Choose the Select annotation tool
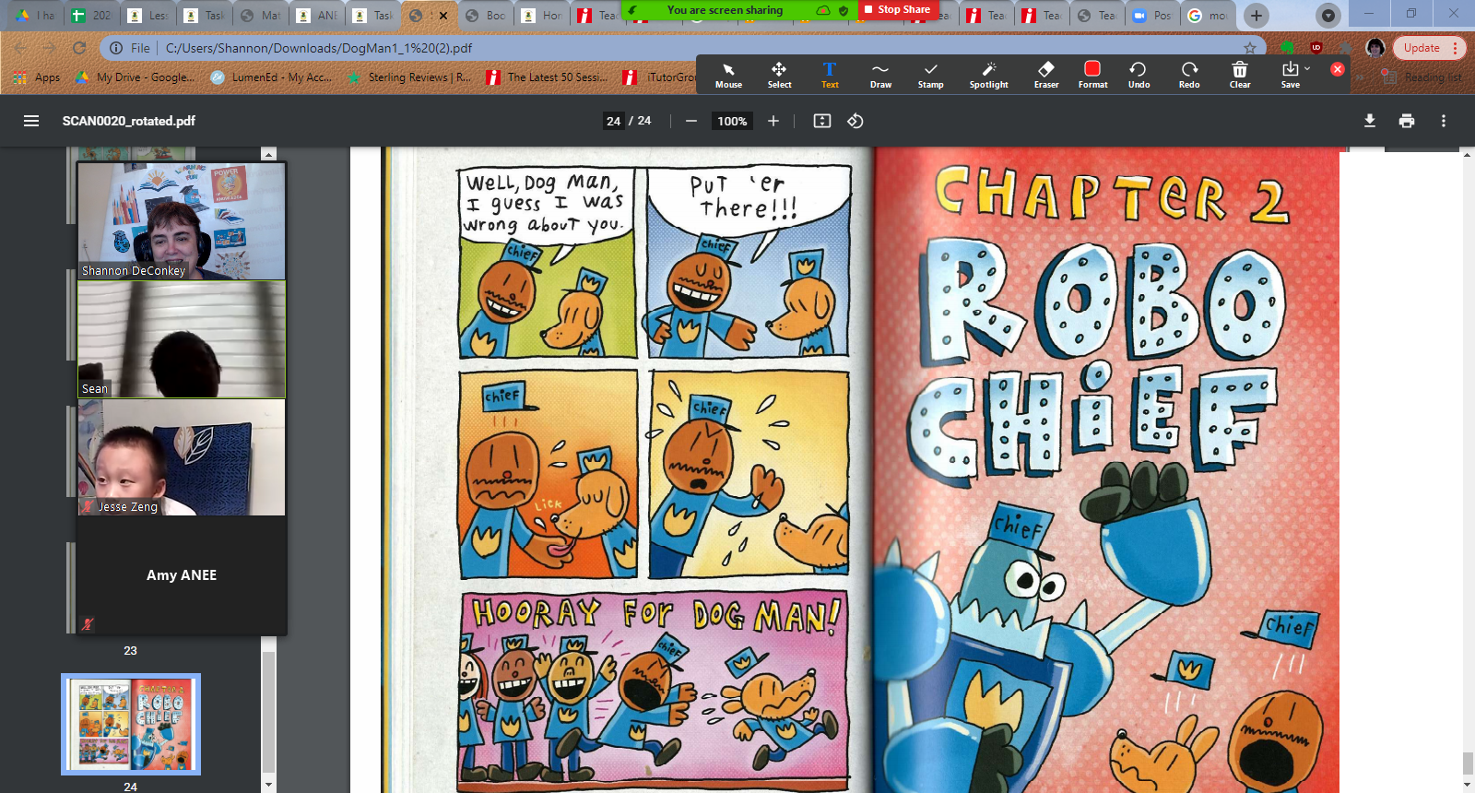1475x793 pixels. pos(779,76)
